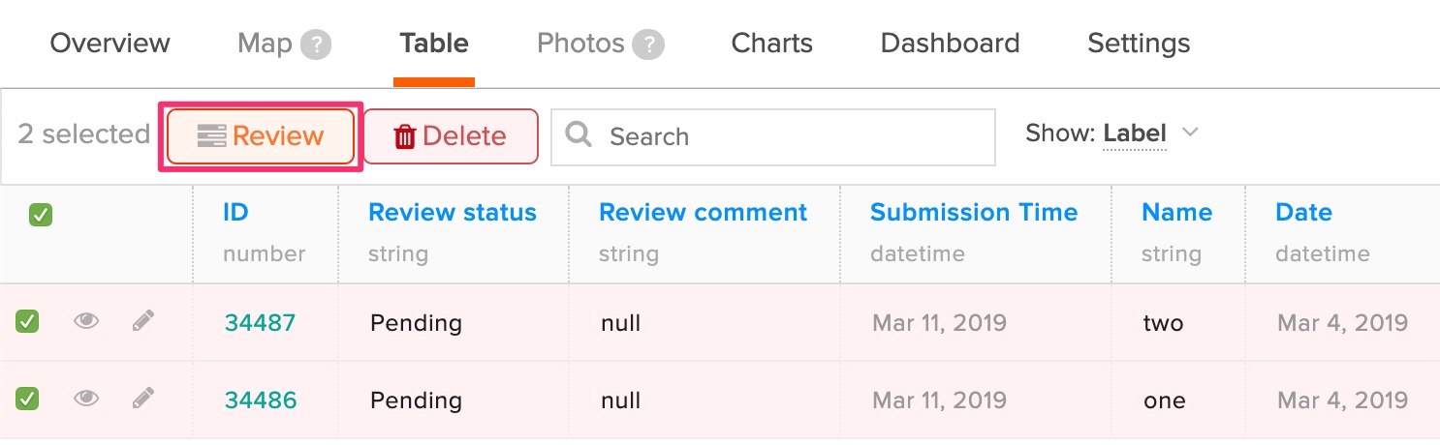
Task: Expand the chevron next to Label
Action: (x=1190, y=133)
